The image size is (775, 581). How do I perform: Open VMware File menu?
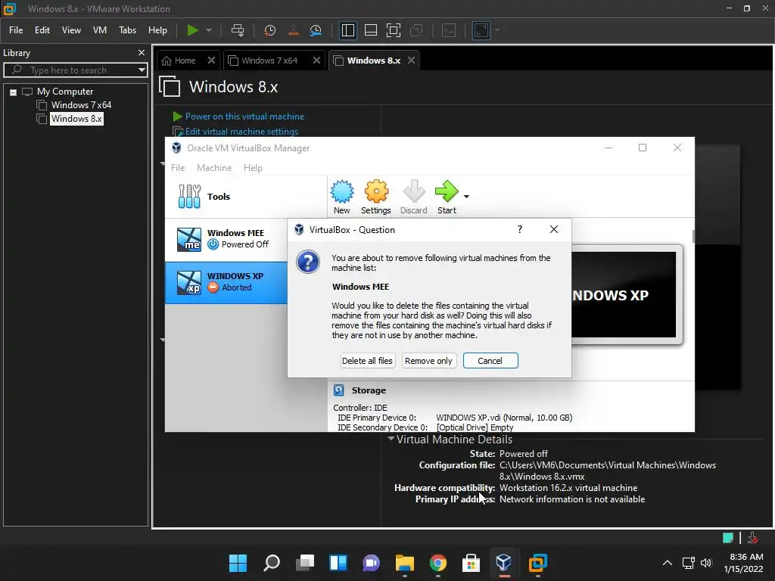point(16,30)
